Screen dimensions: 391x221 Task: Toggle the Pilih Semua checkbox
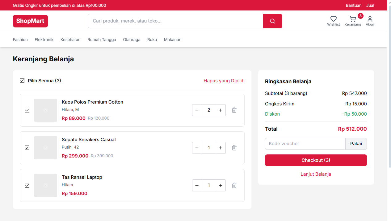pos(22,80)
